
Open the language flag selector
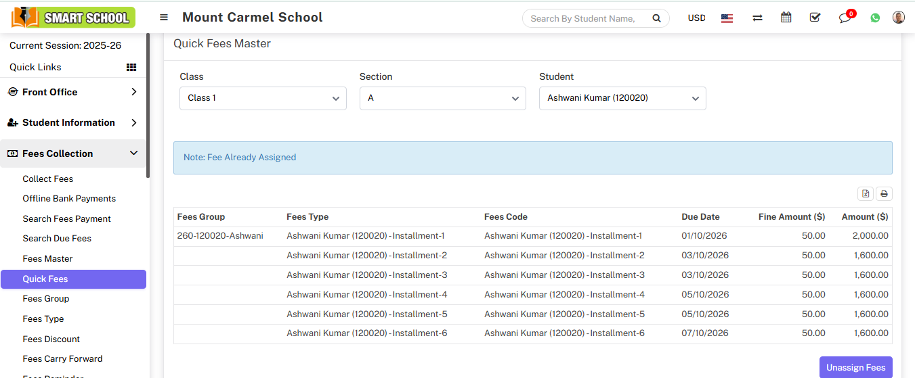[727, 18]
